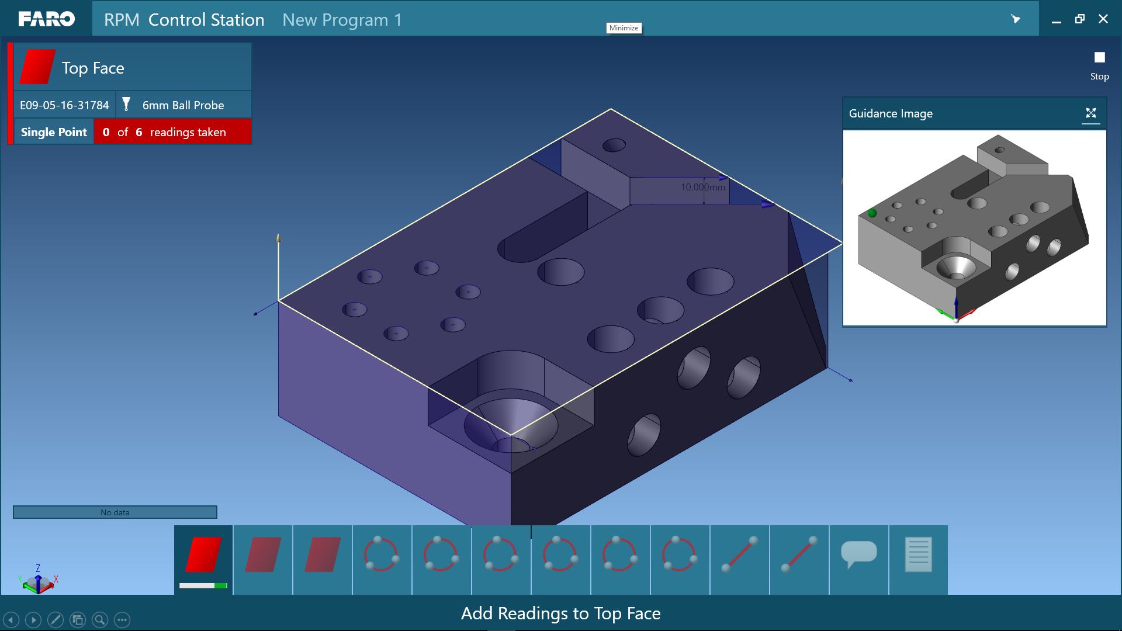Viewport: 1122px width, 631px height.
Task: Open the comment speech-bubble step
Action: pyautogui.click(x=858, y=555)
